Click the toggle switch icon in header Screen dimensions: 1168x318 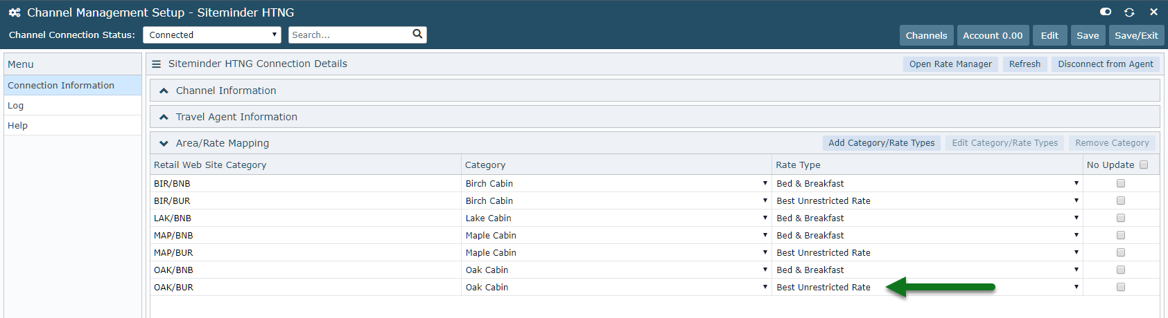point(1106,12)
